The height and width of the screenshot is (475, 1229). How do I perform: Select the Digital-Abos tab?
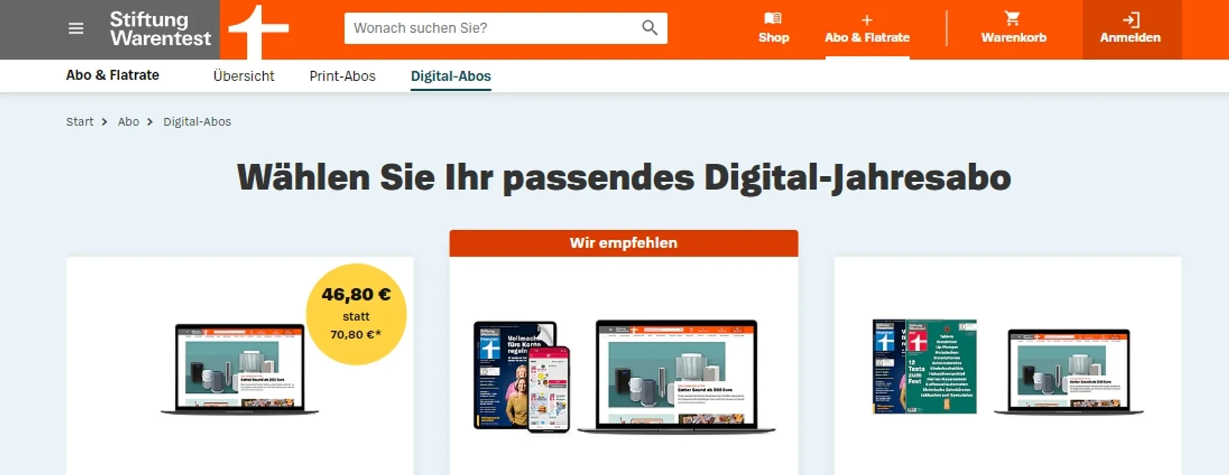[x=451, y=76]
